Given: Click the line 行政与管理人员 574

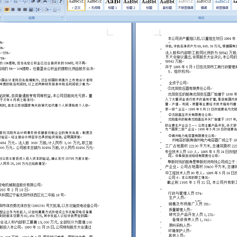Looking at the screenshot, I should point(185,193).
